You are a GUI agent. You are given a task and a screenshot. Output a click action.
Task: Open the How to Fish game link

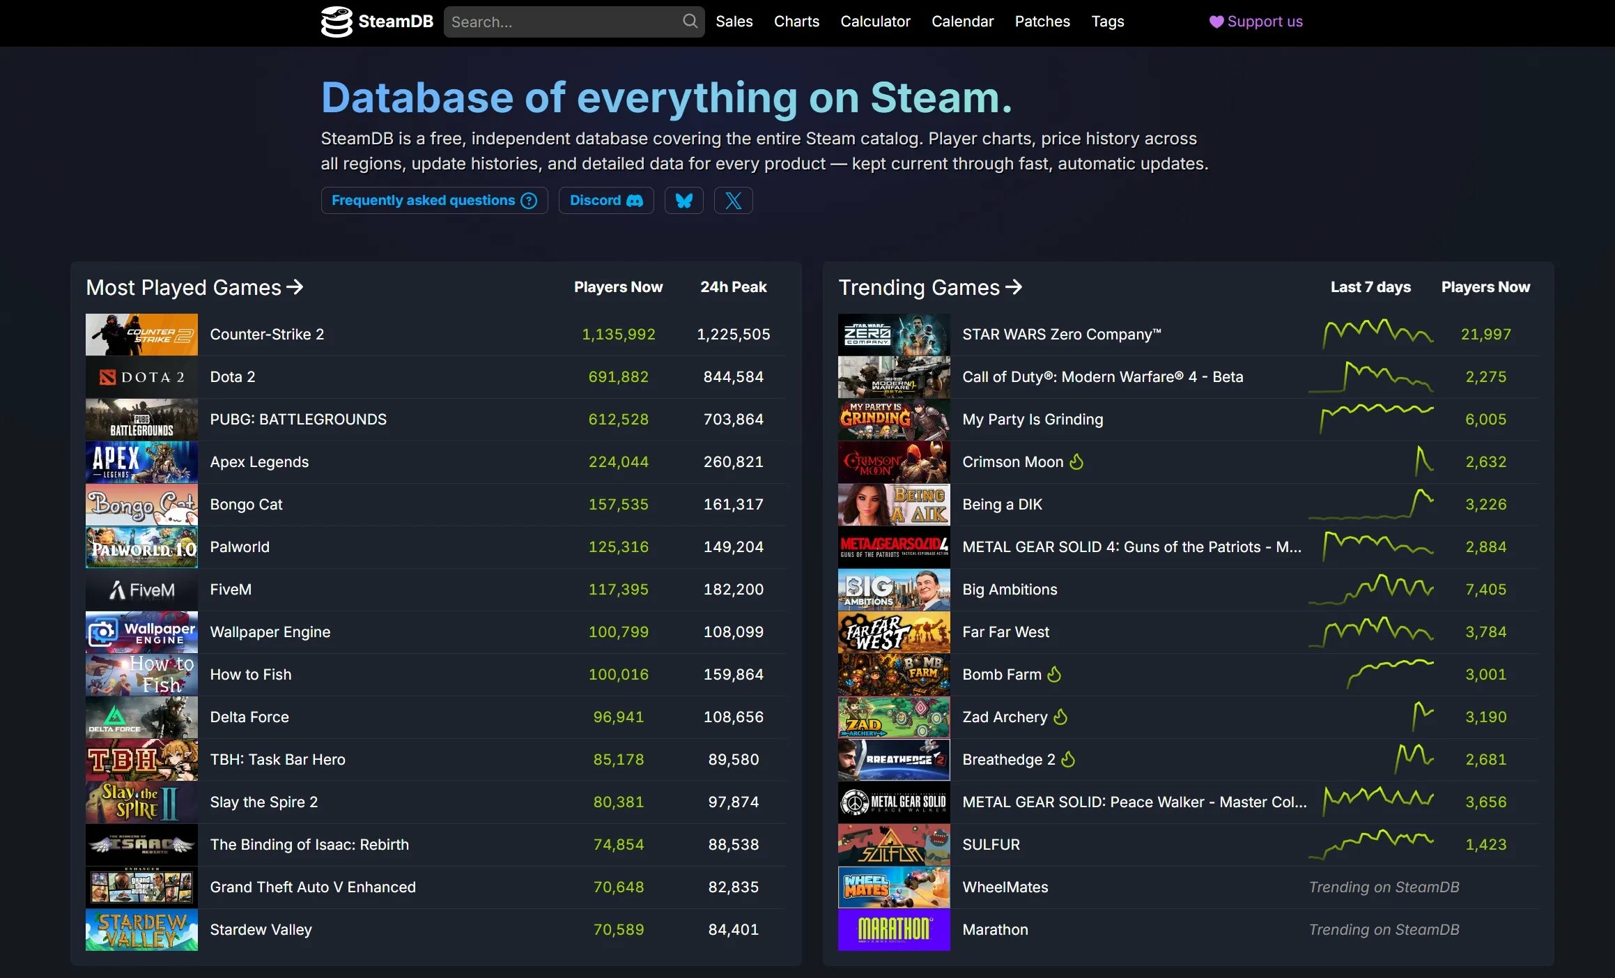[251, 675]
